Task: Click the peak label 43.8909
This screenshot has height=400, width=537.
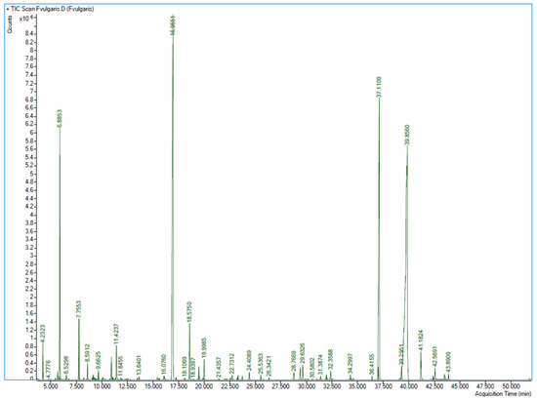Action: point(448,362)
